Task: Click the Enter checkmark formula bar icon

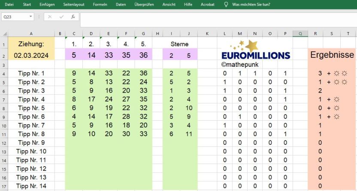Action: point(61,17)
